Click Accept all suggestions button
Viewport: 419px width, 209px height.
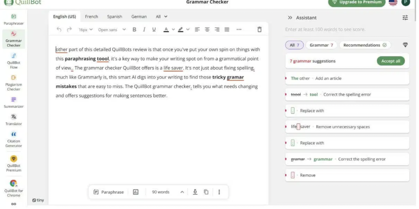(x=391, y=61)
